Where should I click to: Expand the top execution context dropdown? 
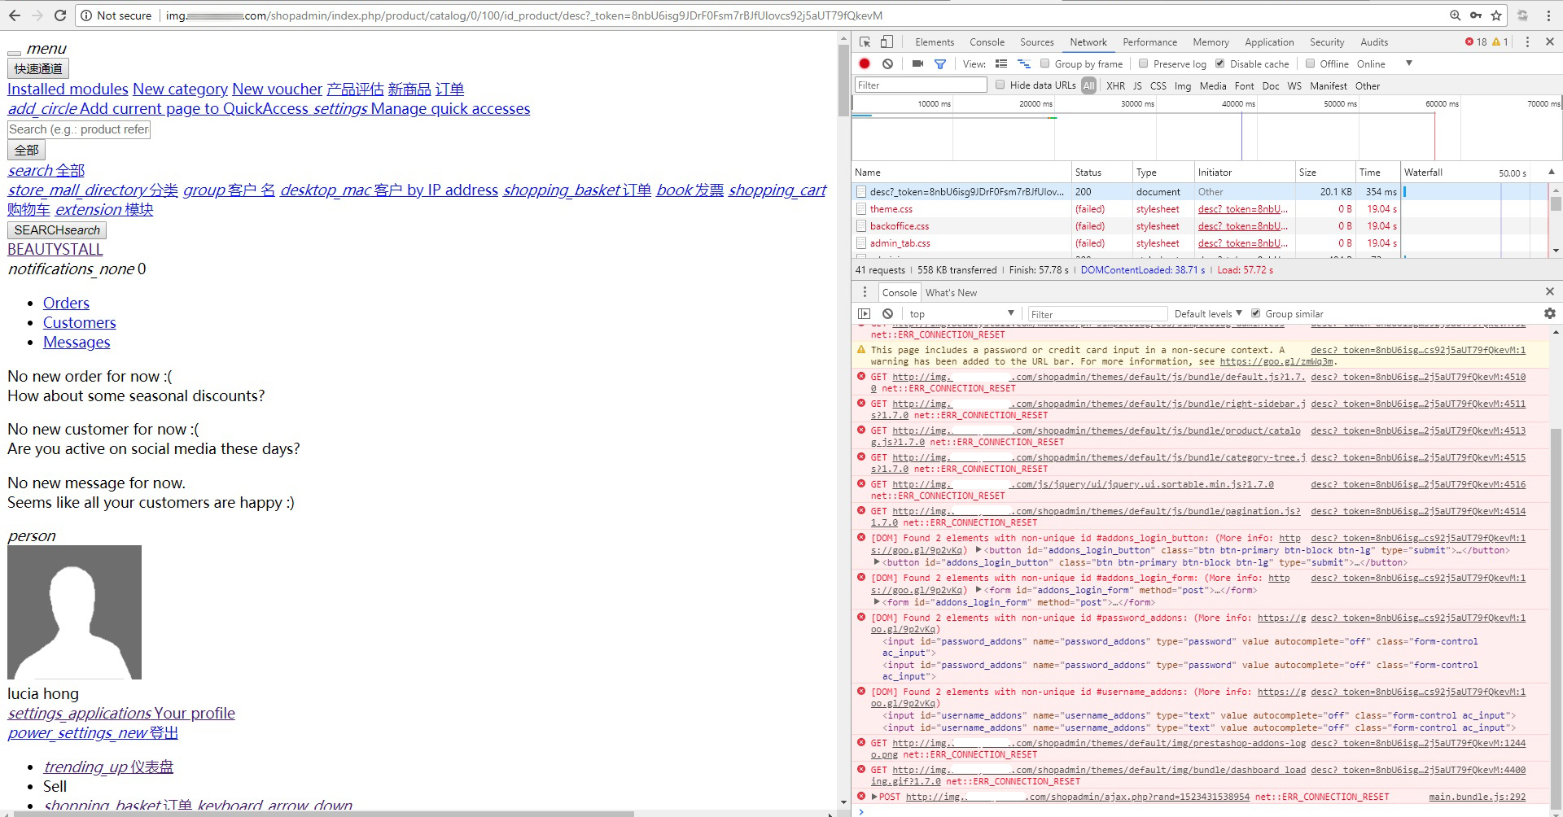coord(961,313)
